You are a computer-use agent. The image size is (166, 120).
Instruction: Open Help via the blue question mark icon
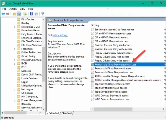[x=32, y=14]
